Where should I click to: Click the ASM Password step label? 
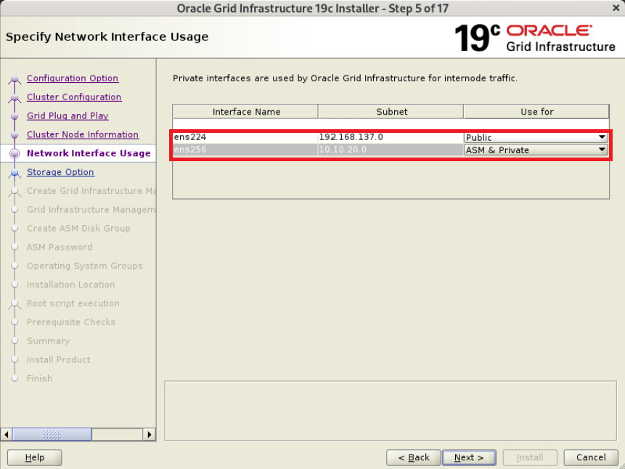tap(60, 247)
